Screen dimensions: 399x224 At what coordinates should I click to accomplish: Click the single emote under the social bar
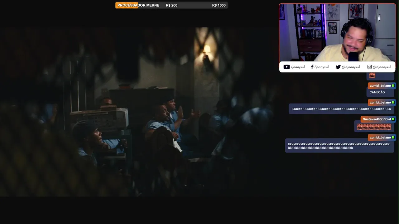tap(372, 75)
